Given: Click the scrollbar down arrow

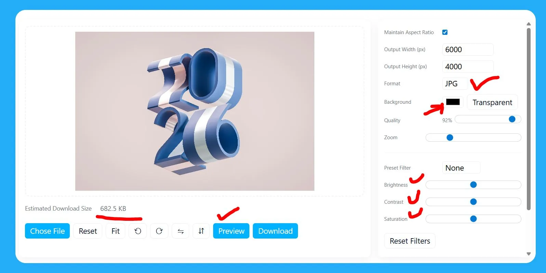Looking at the screenshot, I should 529,254.
